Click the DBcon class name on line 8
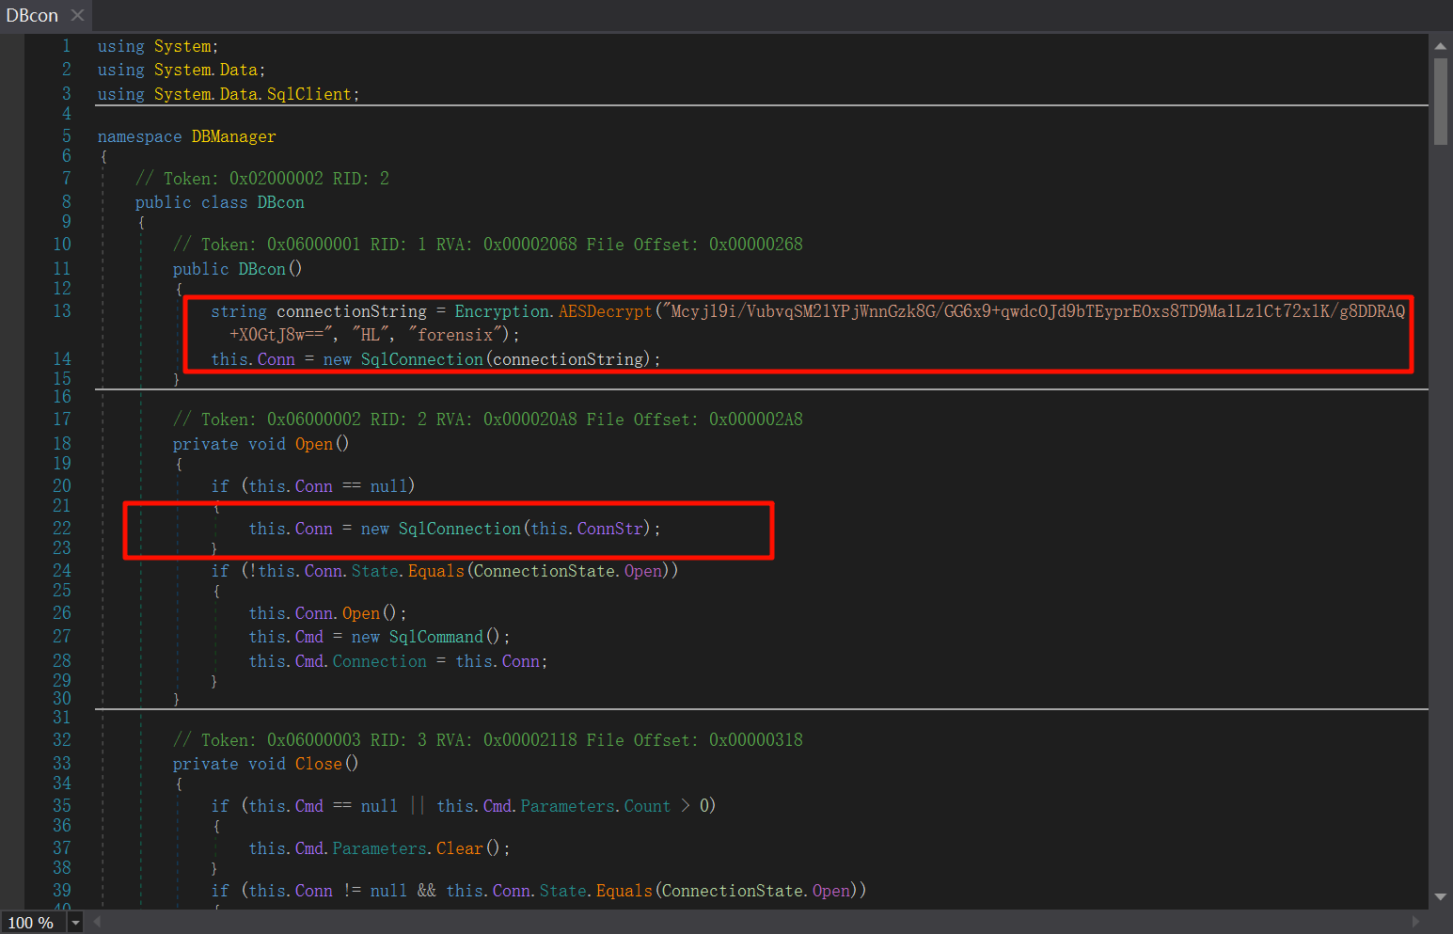This screenshot has width=1453, height=934. [280, 202]
